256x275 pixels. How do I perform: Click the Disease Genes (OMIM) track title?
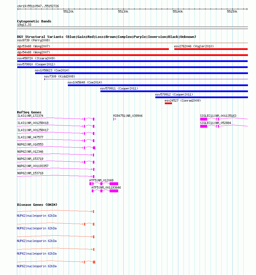[x=37, y=205]
